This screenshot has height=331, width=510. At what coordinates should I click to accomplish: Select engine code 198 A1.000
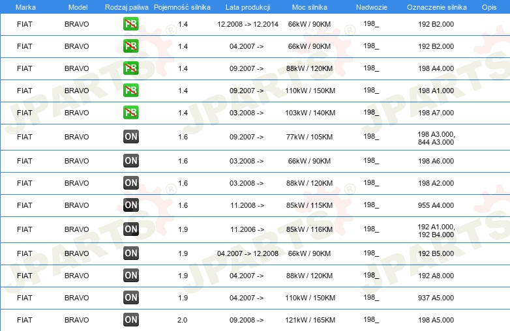[x=436, y=91]
